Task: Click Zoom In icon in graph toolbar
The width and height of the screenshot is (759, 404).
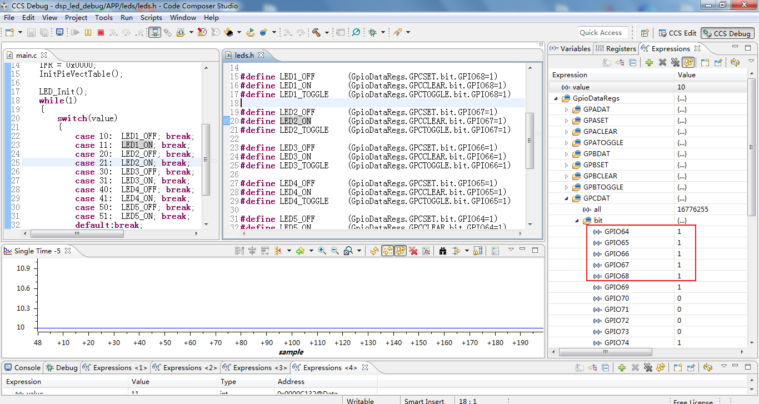Action: (322, 251)
